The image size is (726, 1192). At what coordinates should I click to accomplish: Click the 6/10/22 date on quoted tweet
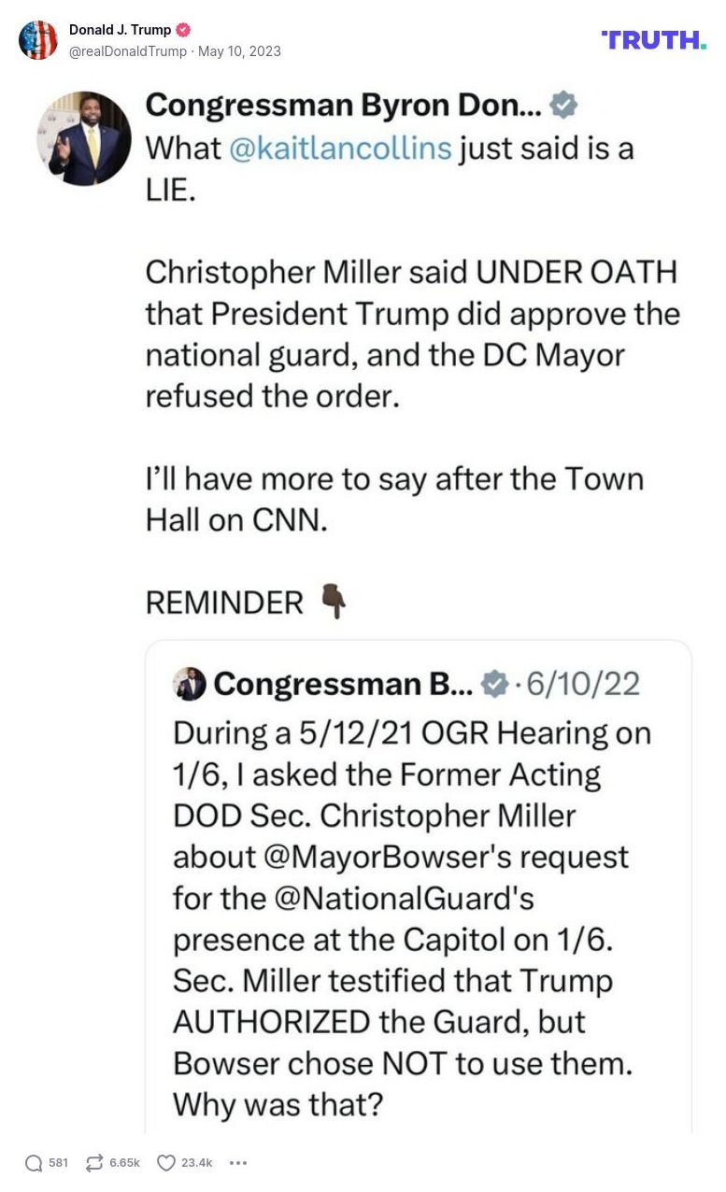[583, 685]
